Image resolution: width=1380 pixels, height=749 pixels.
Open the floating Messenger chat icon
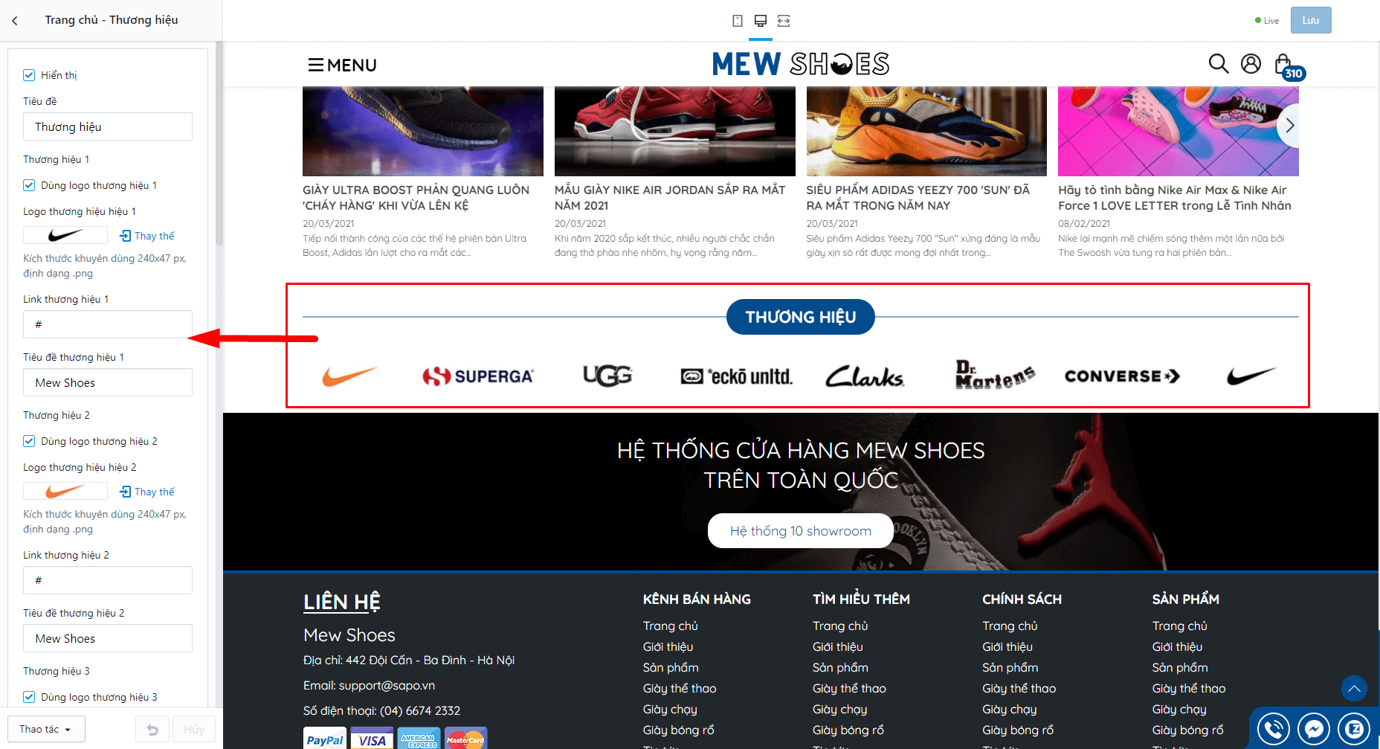(1314, 729)
